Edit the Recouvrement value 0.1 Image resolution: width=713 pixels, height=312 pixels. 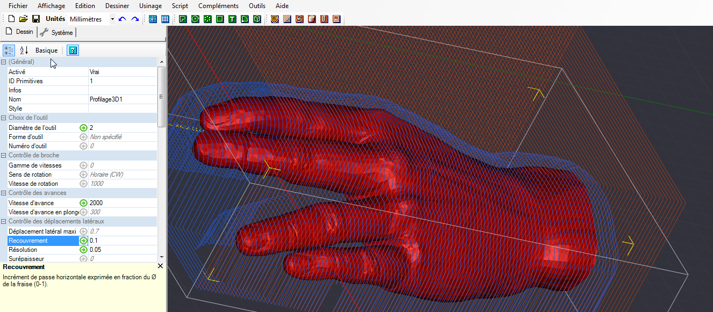(123, 241)
